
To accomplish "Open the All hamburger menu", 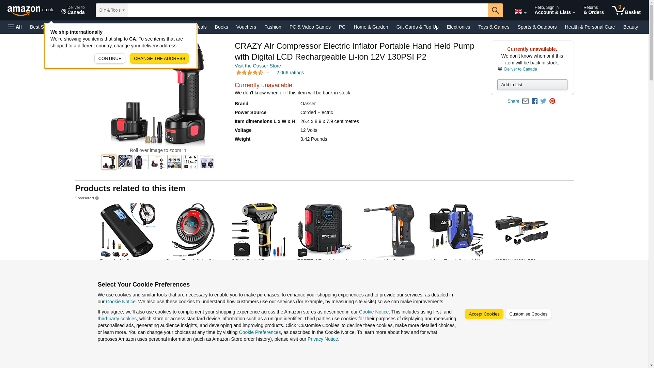I will click(x=15, y=27).
